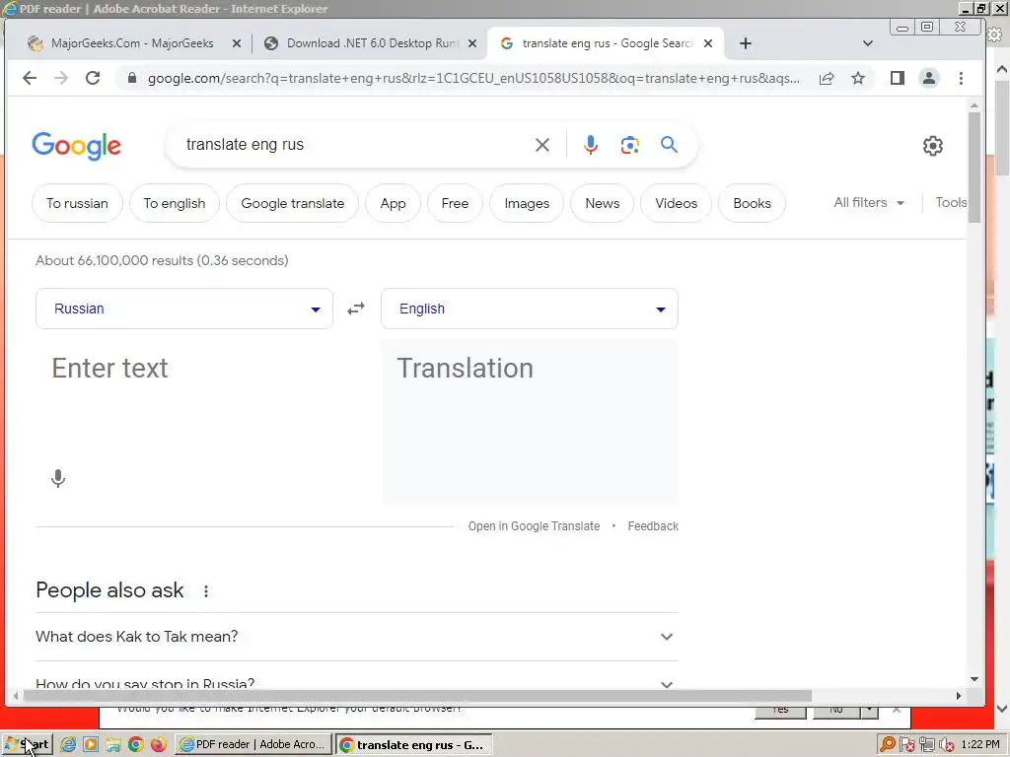Select the Free filter chip
This screenshot has height=757, width=1010.
coord(455,203)
